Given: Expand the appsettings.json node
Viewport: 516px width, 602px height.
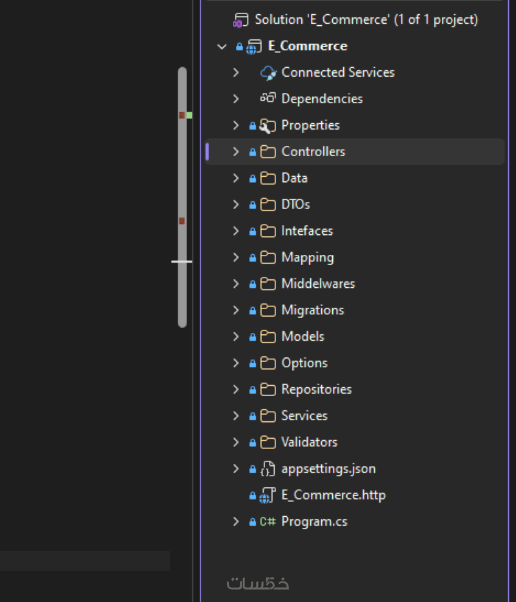Looking at the screenshot, I should click(235, 469).
